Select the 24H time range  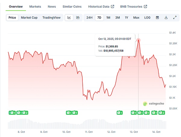tap(89, 18)
